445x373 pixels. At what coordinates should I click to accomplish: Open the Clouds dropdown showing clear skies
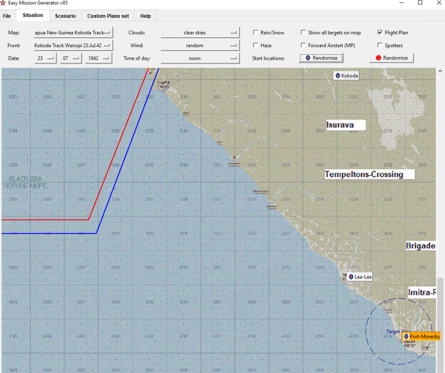pos(200,33)
